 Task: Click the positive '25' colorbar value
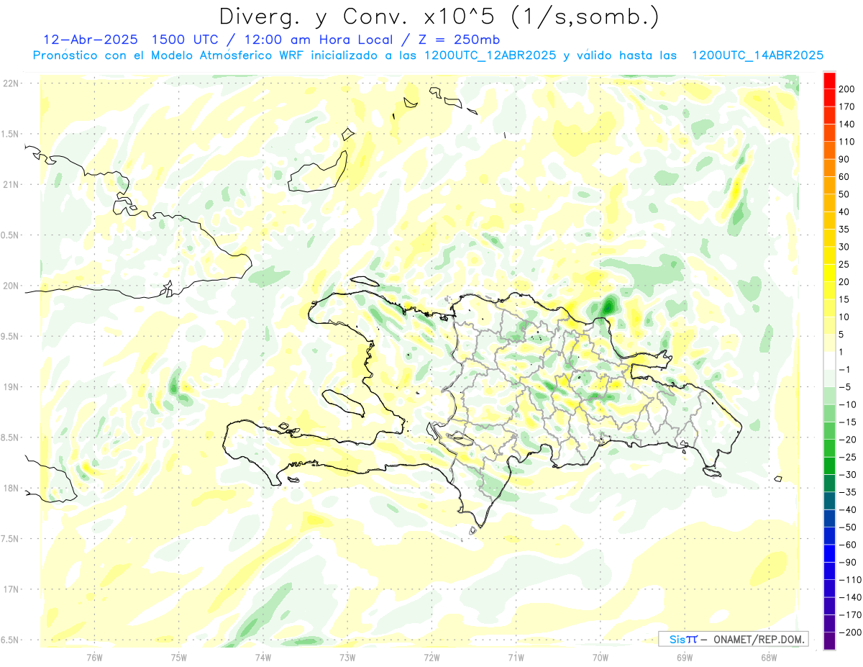(846, 264)
